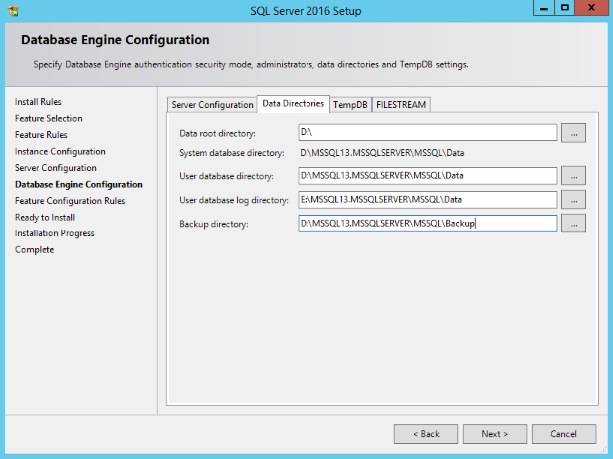Browse for Backup directory
This screenshot has height=459, width=613.
pyautogui.click(x=573, y=224)
